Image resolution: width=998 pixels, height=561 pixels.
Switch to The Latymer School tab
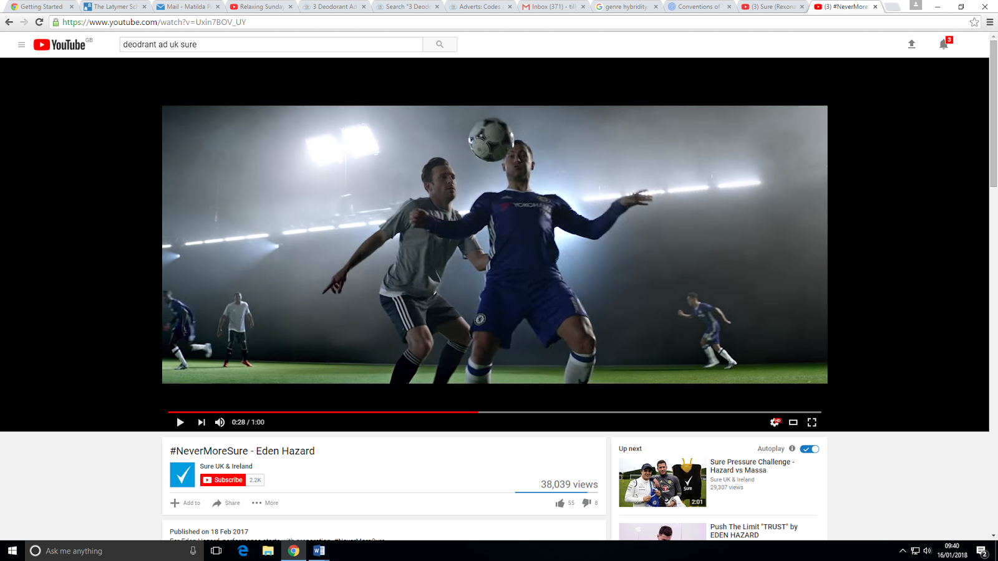click(115, 7)
